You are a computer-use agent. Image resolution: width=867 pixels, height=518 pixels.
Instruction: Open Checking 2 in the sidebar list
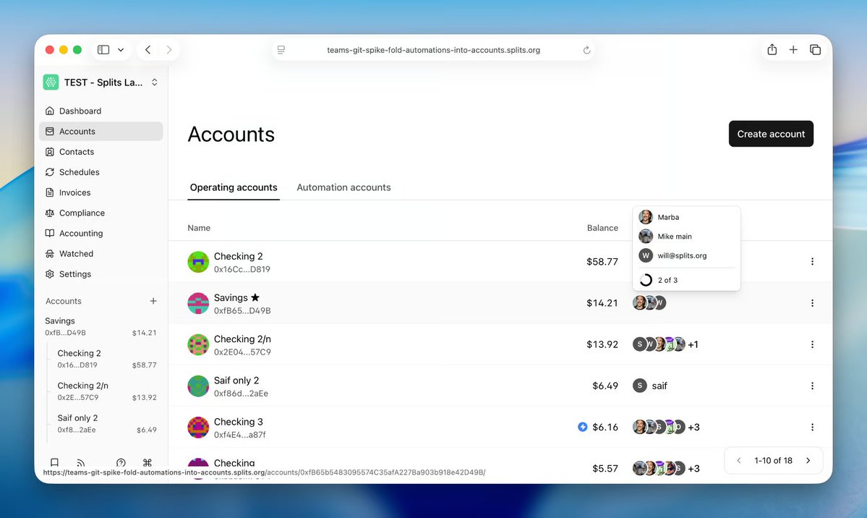tap(106, 359)
